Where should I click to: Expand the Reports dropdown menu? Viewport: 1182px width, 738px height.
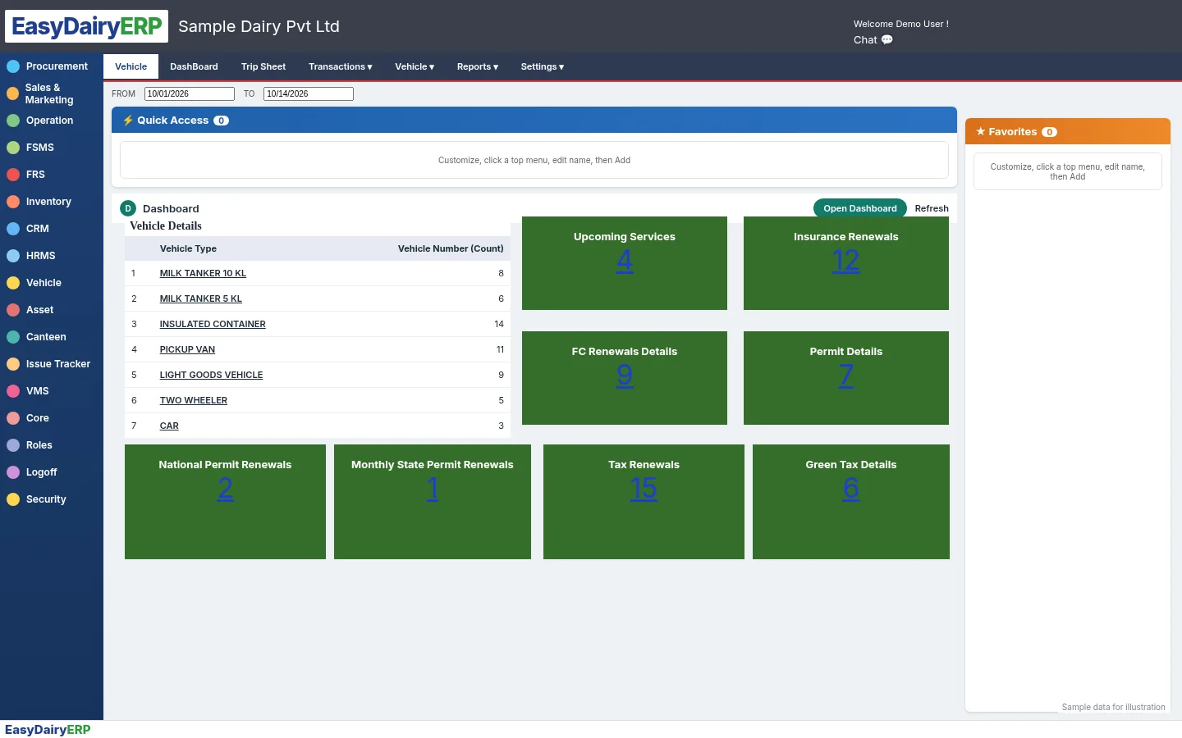point(478,67)
